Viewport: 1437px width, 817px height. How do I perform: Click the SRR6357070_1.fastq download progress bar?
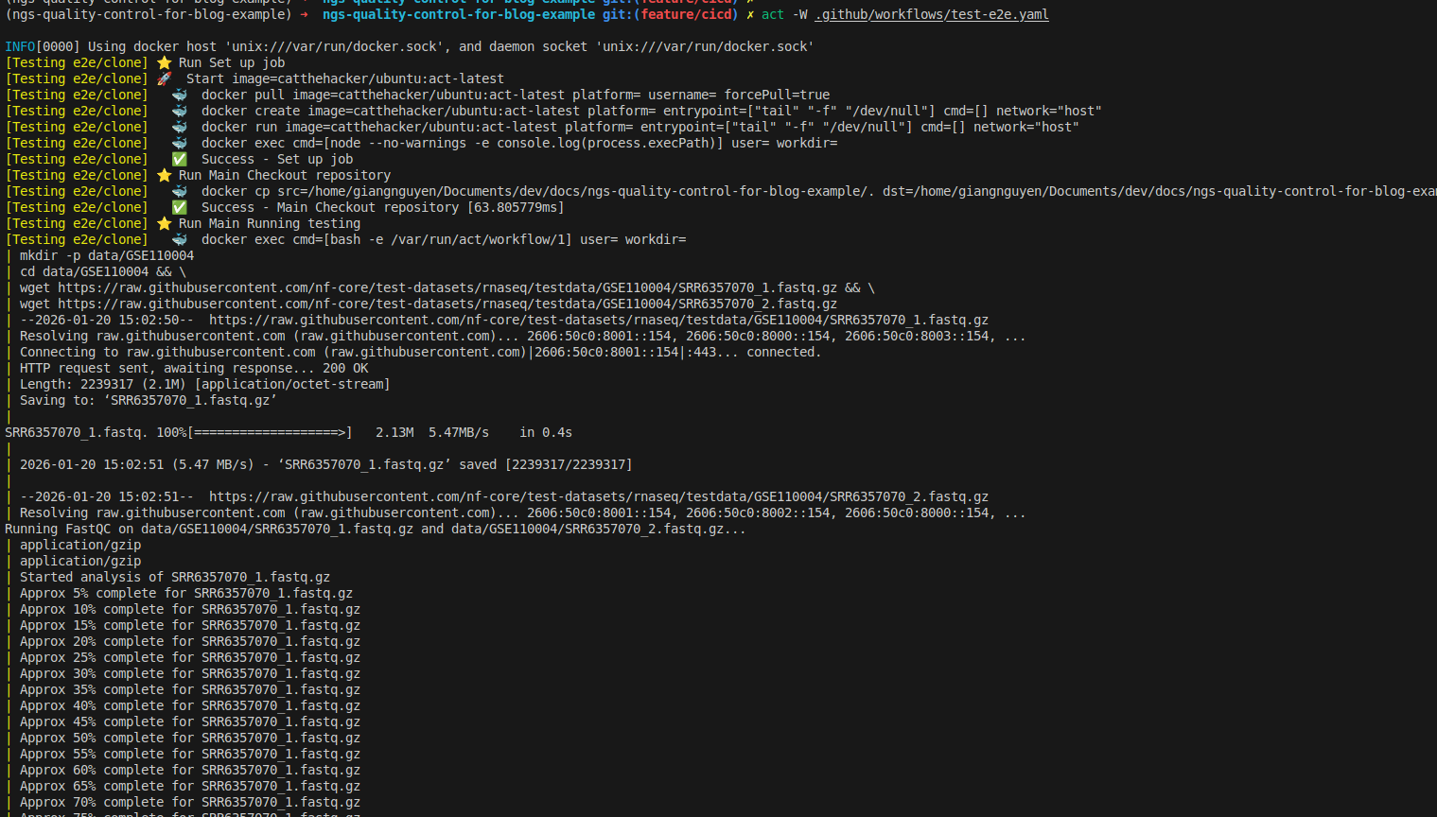point(270,432)
